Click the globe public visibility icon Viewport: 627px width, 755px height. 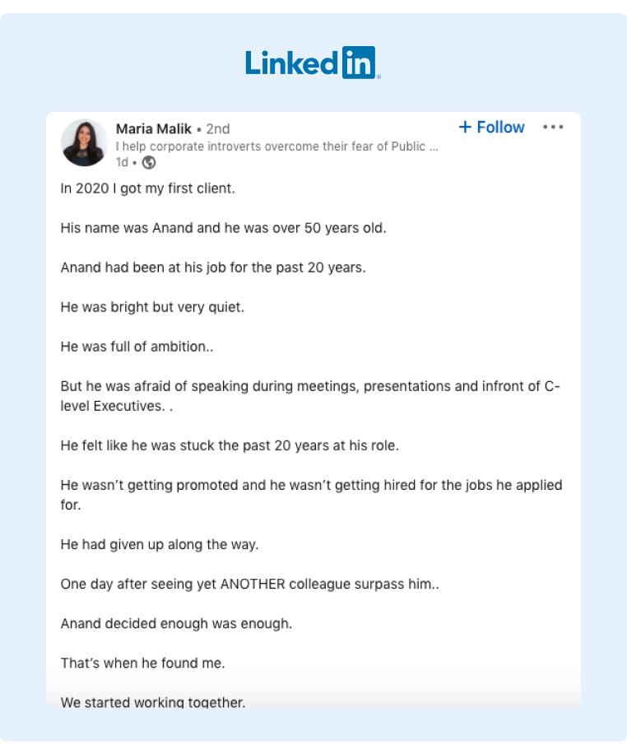[x=149, y=163]
